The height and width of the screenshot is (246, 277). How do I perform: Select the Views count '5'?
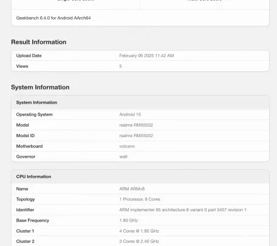coord(120,66)
